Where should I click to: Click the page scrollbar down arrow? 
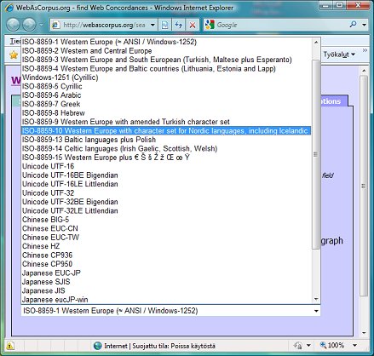coord(364,333)
